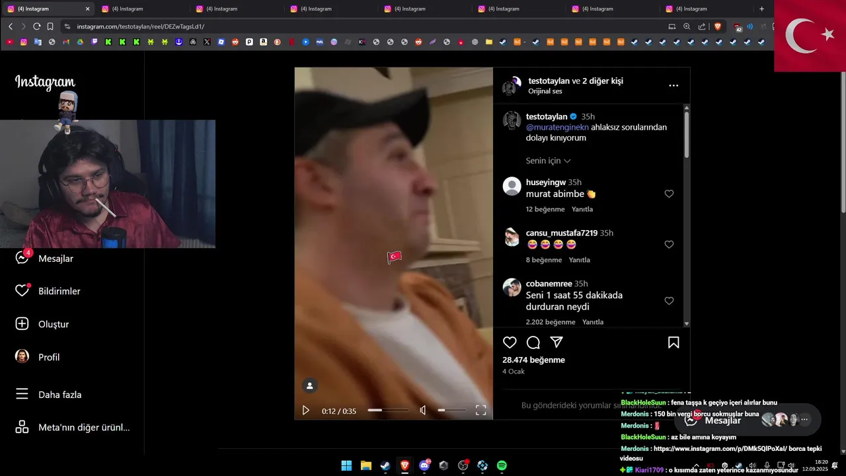846x476 pixels.
Task: Like cobanemree's comment
Action: click(x=669, y=301)
